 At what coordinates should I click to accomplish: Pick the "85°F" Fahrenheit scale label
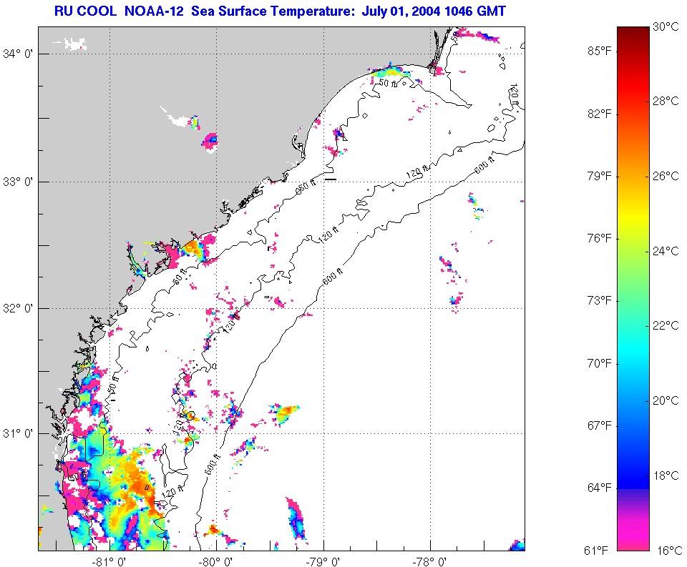[x=600, y=51]
